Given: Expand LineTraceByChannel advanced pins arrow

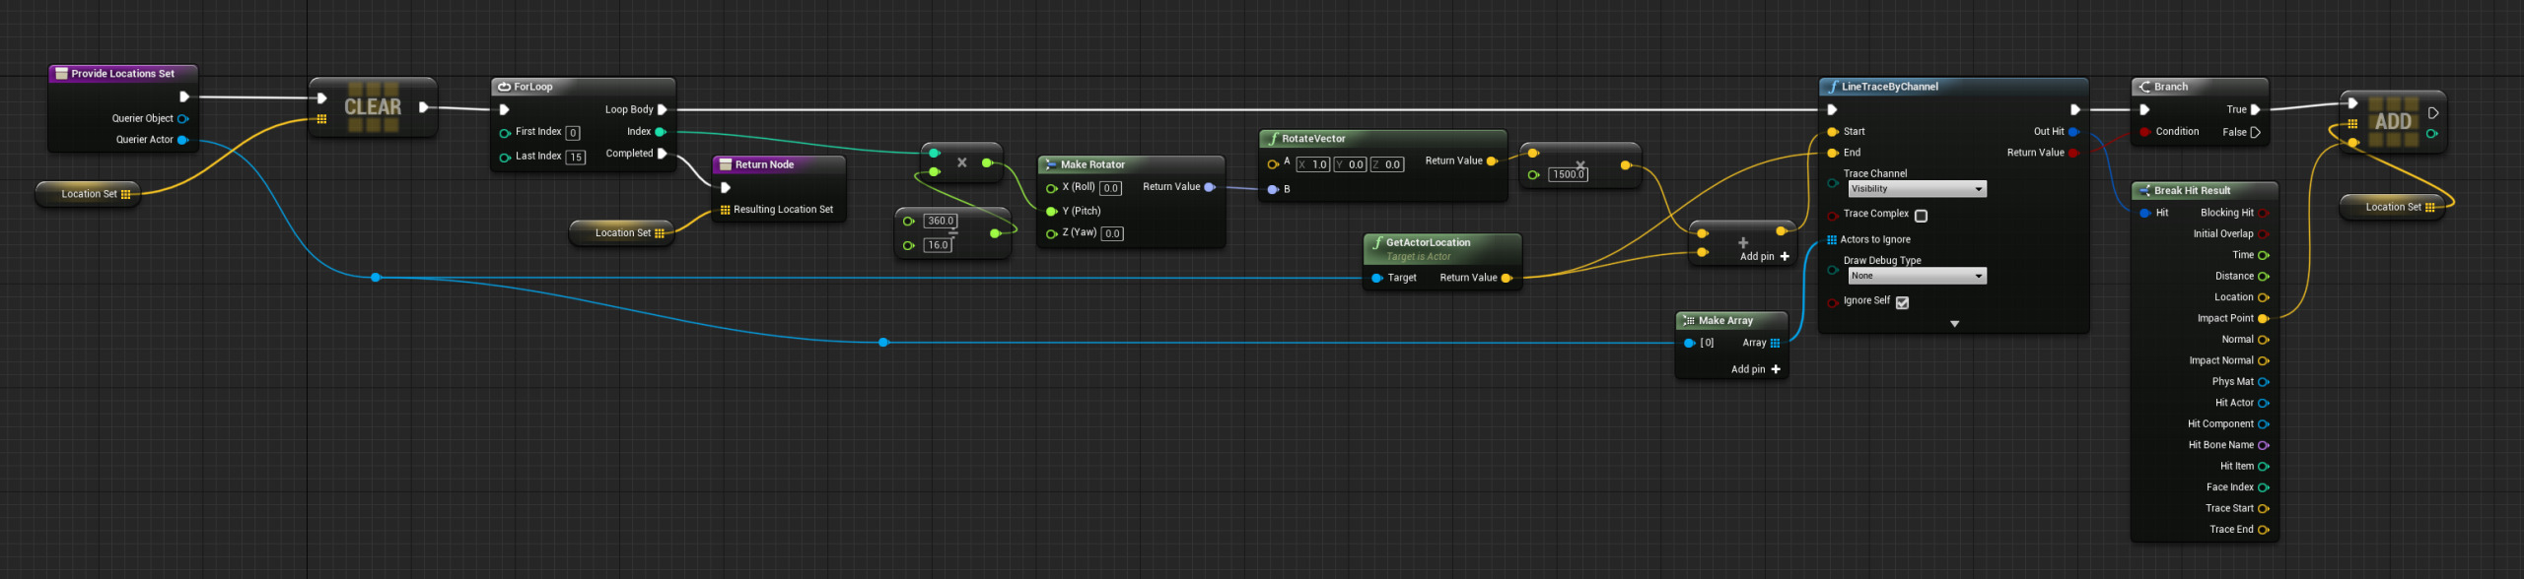Looking at the screenshot, I should [1954, 324].
